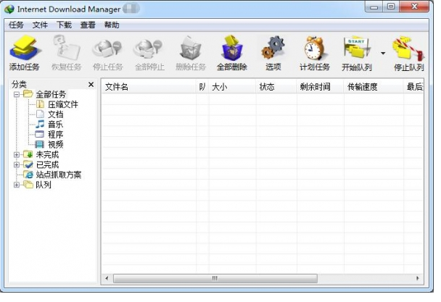This screenshot has height=302, width=441.
Task: Click the scrollbar right arrow
Action: (x=417, y=278)
